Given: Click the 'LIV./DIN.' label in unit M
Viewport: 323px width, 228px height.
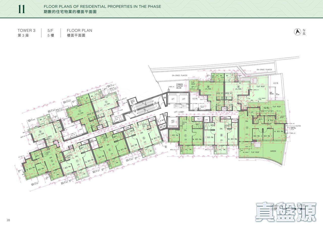Looking at the screenshot, I should [208, 89].
